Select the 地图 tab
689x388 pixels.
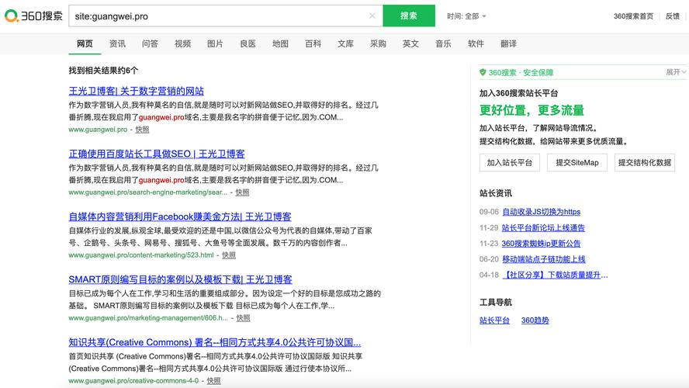pyautogui.click(x=280, y=43)
